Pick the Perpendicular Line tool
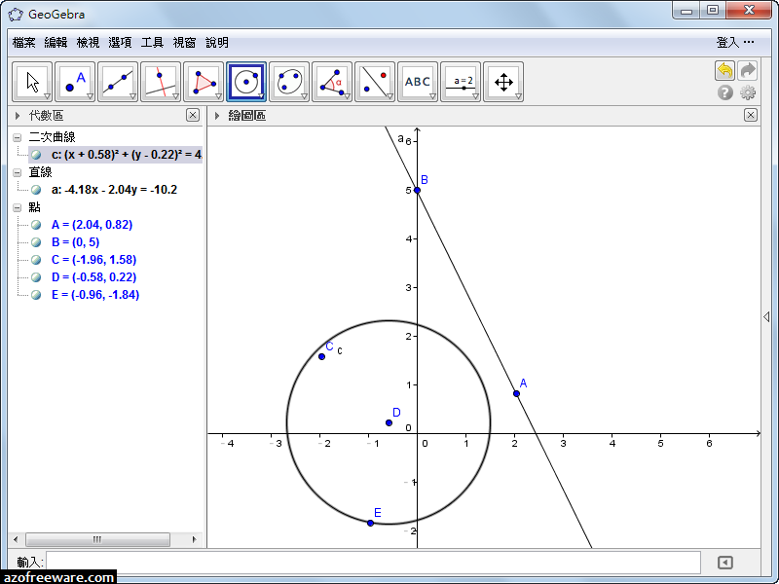This screenshot has width=779, height=584. point(161,82)
